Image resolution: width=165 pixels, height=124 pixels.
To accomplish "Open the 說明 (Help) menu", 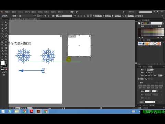I will coord(60,12).
